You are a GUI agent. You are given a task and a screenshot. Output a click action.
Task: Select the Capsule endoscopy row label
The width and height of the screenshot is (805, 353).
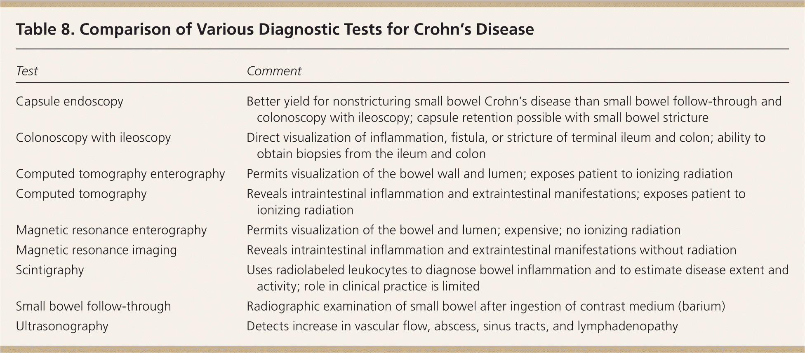pos(69,101)
